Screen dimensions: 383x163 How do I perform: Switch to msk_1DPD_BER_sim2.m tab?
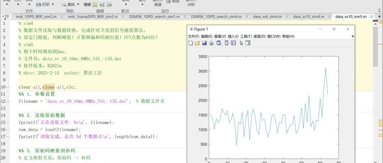pos(36,17)
